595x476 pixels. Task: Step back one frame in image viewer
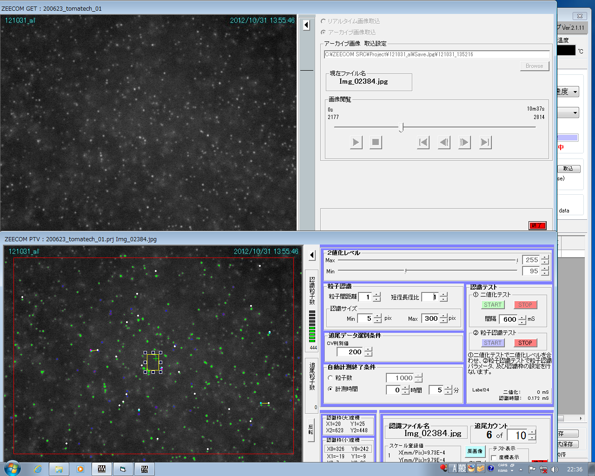(x=444, y=142)
